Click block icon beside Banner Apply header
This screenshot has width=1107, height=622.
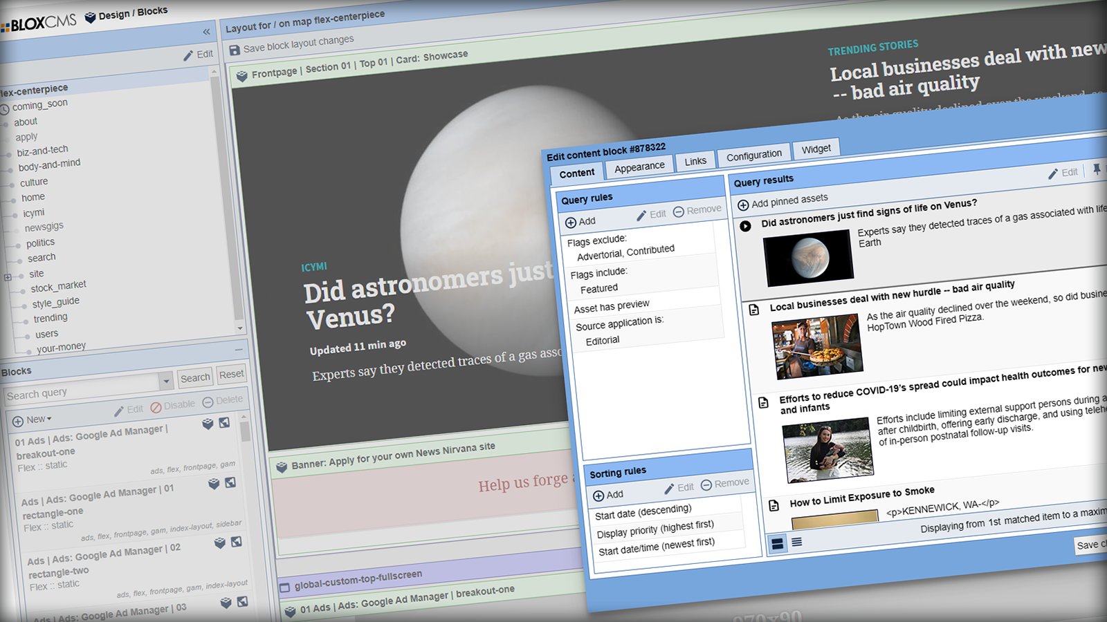(282, 467)
